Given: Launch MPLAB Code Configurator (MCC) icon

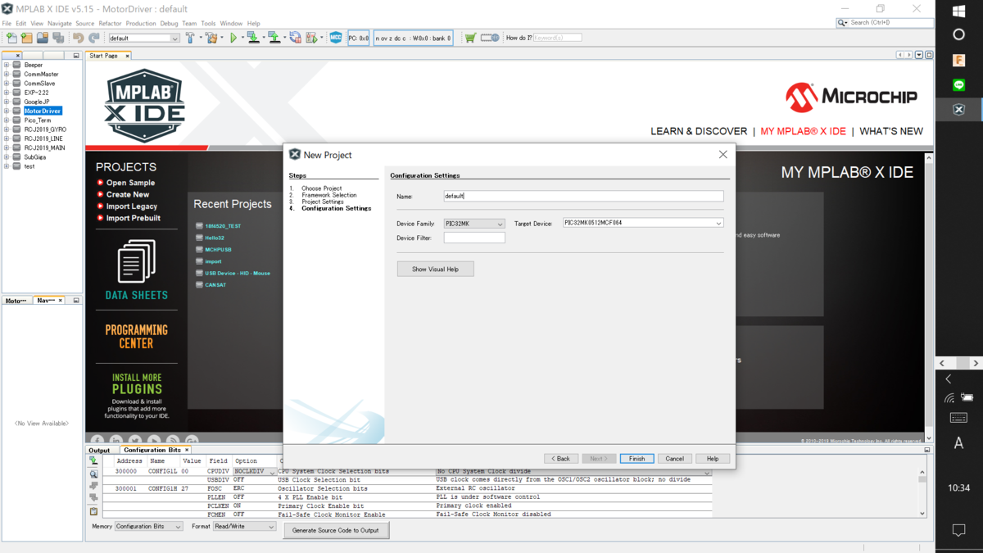Looking at the screenshot, I should [336, 38].
